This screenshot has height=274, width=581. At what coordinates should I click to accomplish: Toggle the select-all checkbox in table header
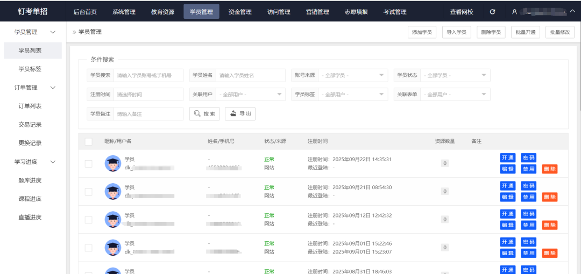click(x=89, y=141)
